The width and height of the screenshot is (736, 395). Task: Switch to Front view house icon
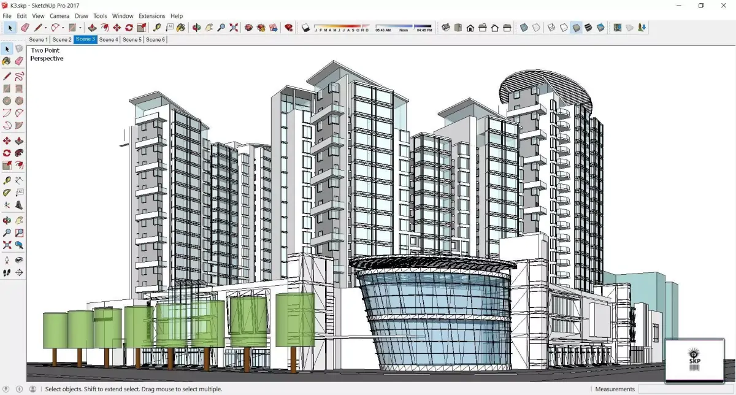470,28
